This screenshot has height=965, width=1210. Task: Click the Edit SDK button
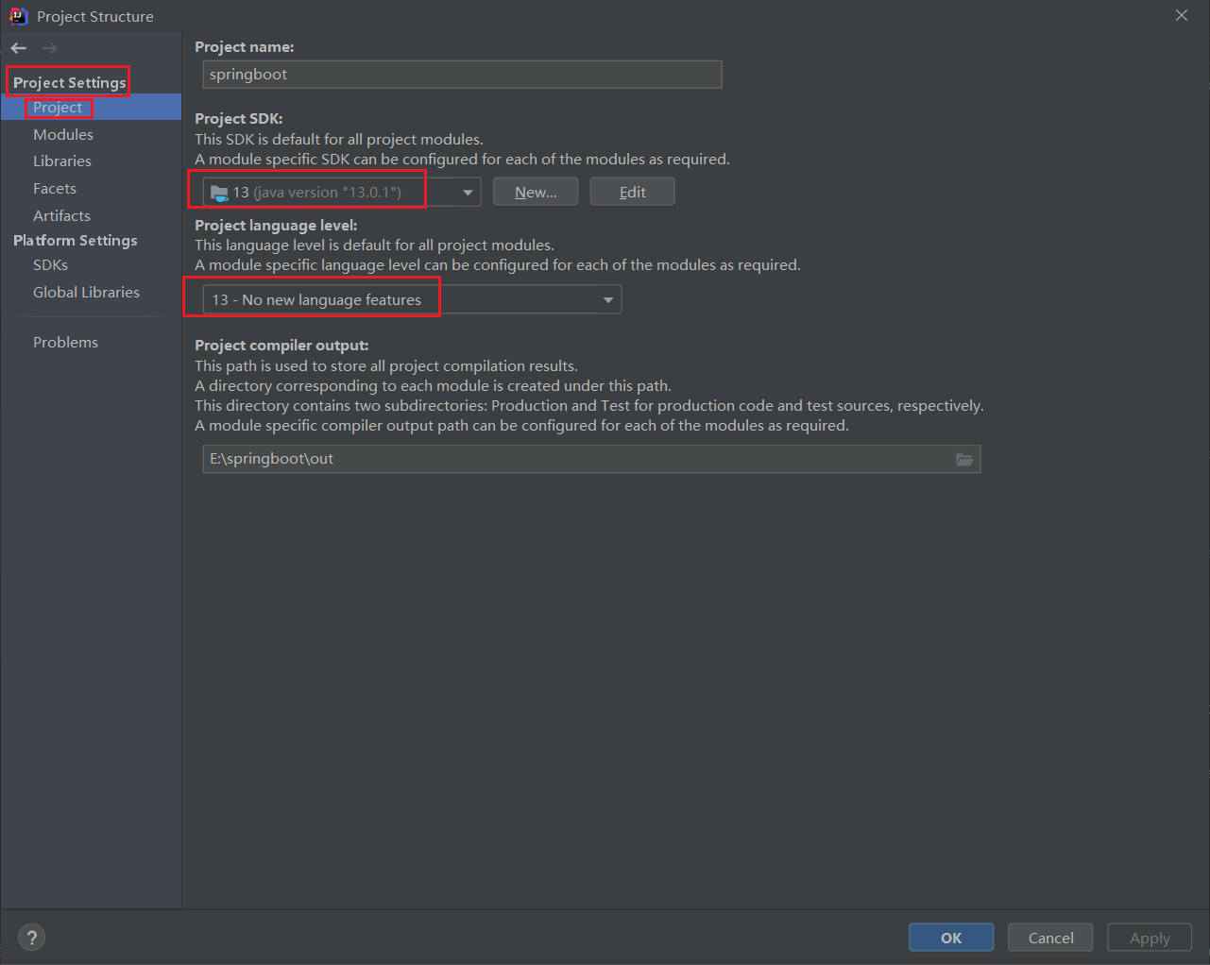point(633,193)
